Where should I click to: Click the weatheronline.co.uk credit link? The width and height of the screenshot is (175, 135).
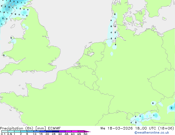[152, 133]
